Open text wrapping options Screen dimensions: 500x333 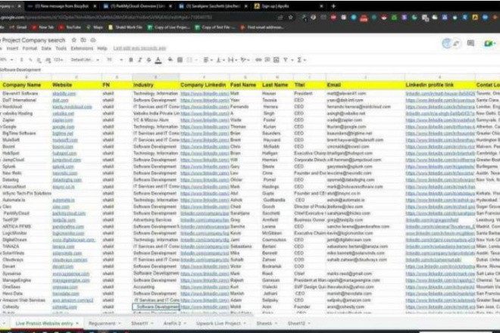pyautogui.click(x=233, y=60)
